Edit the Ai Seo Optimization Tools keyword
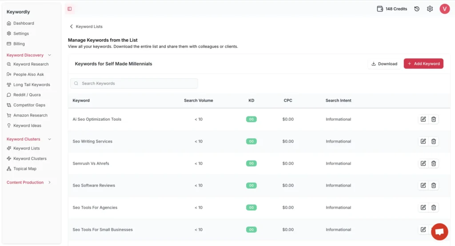The image size is (455, 246). click(423, 119)
